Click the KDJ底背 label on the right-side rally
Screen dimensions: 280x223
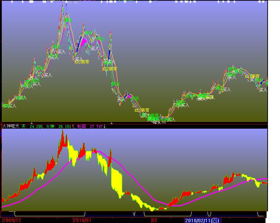point(252,76)
